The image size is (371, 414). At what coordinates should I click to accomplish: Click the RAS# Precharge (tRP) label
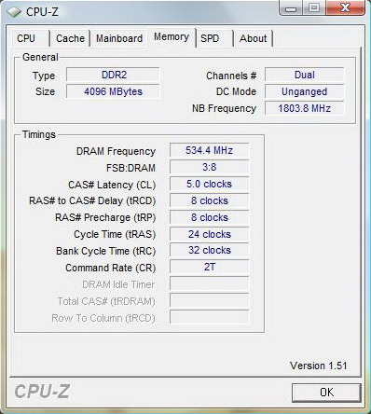point(105,218)
